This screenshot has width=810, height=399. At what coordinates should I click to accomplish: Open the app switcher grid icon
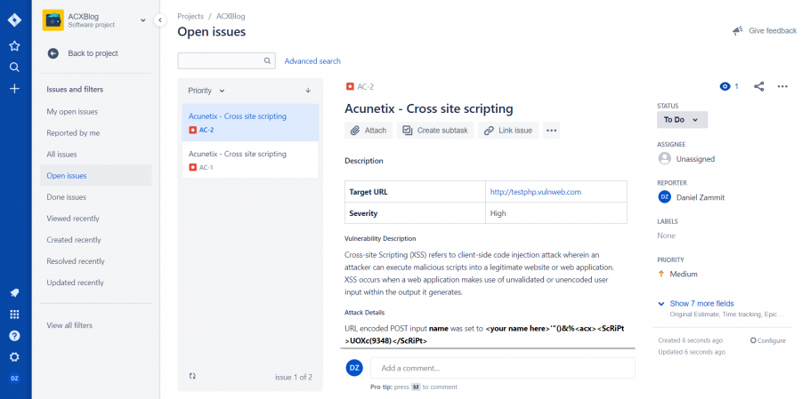(14, 315)
